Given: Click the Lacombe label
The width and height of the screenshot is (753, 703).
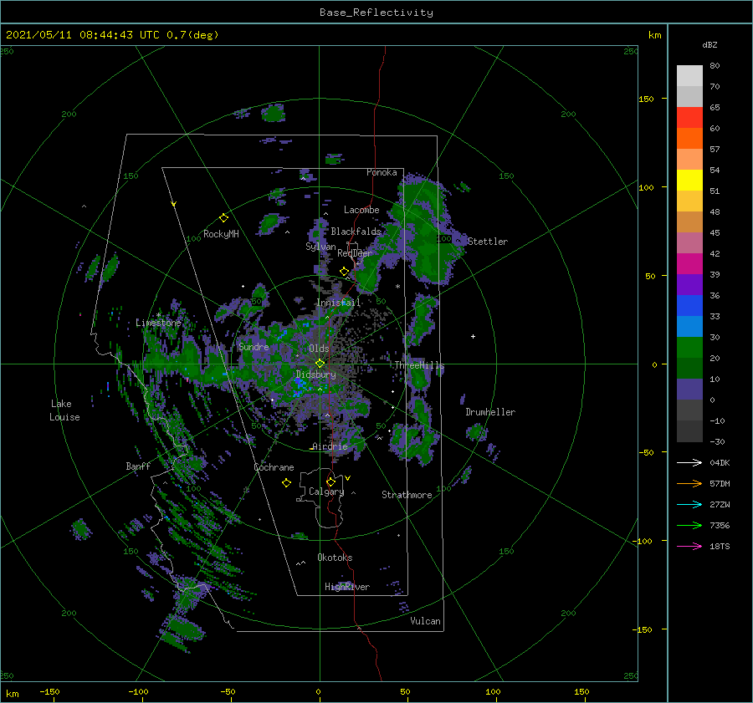Looking at the screenshot, I should tap(361, 210).
